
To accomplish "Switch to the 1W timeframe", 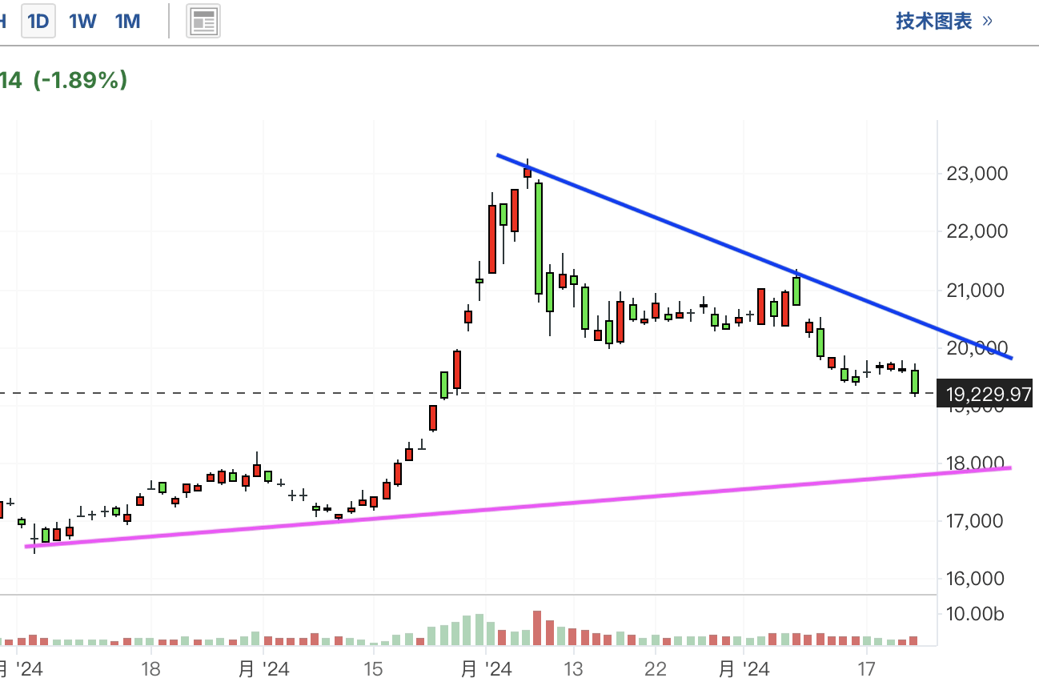I will coord(82,22).
